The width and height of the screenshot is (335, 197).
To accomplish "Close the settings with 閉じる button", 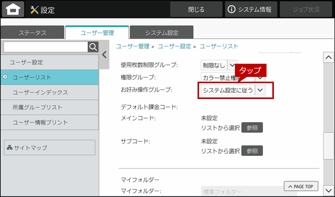I will [x=196, y=9].
